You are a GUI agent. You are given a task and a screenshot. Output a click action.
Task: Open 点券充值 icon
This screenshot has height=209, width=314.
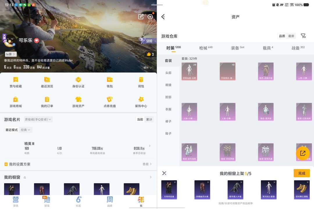pyautogui.click(x=110, y=99)
